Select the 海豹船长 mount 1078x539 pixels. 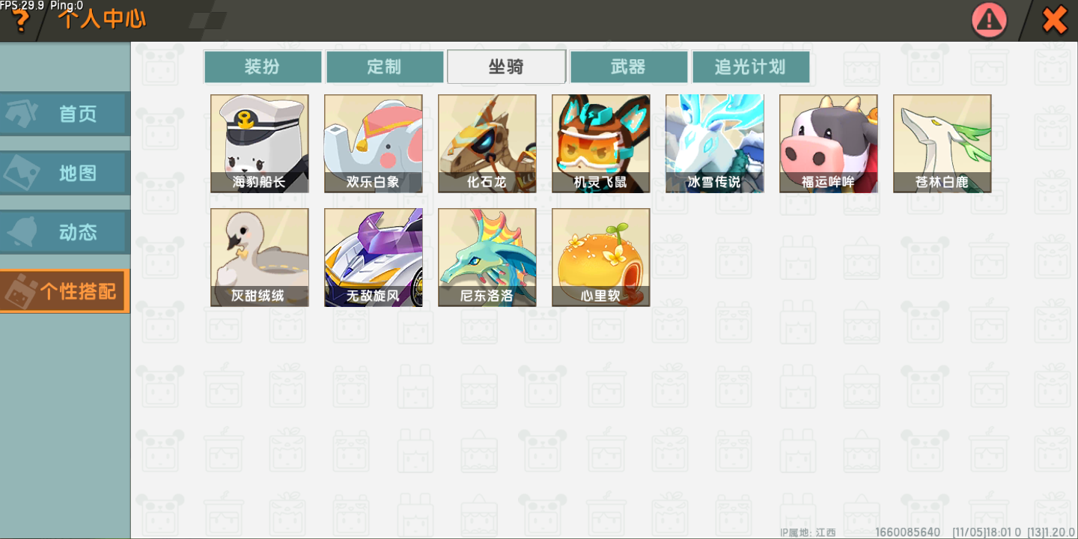260,144
